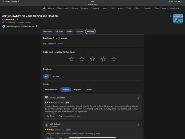The height and width of the screenshot is (139, 185).
Task: Switch to the Services tab
Action: (59, 32)
